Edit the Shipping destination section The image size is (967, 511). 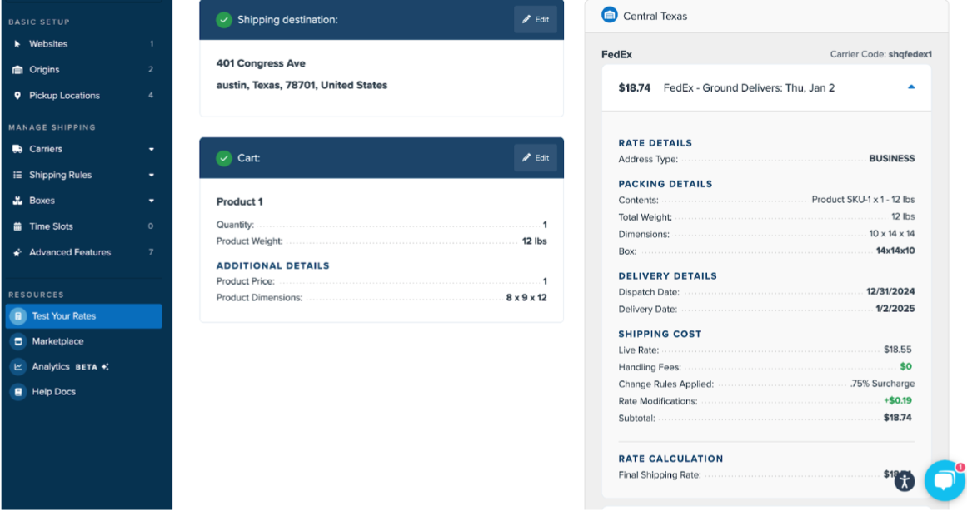tap(536, 20)
